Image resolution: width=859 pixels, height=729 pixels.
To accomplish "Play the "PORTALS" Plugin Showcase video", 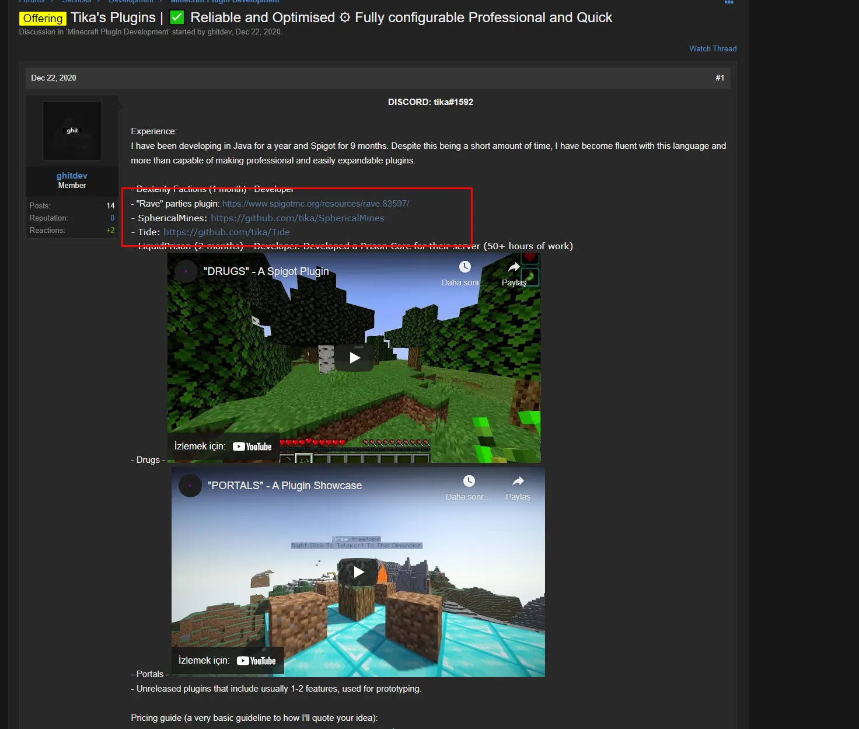I will click(358, 572).
